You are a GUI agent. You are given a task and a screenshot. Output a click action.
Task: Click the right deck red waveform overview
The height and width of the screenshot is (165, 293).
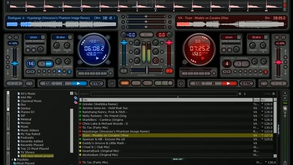click(231, 24)
